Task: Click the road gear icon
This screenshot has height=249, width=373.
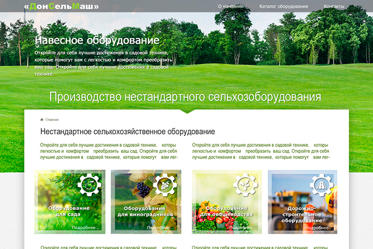Action: click(321, 185)
